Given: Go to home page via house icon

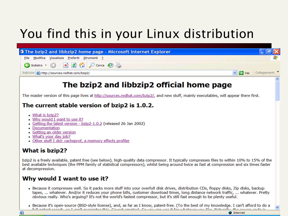Looking at the screenshot, I should point(82,65).
